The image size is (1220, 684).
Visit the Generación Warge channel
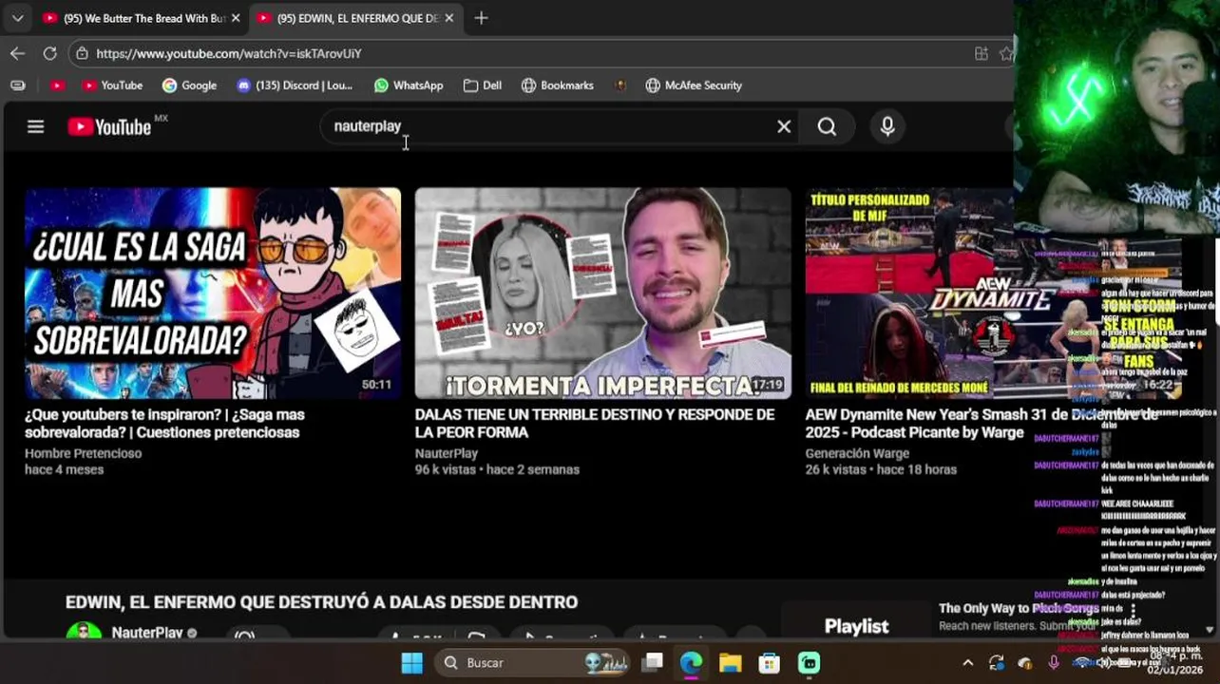(857, 453)
